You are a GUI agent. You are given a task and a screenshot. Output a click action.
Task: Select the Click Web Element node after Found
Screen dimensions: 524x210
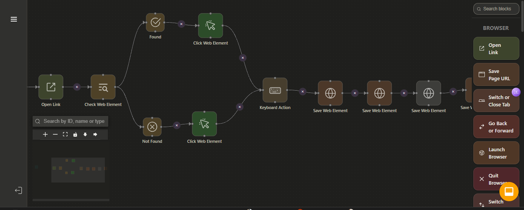point(210,25)
